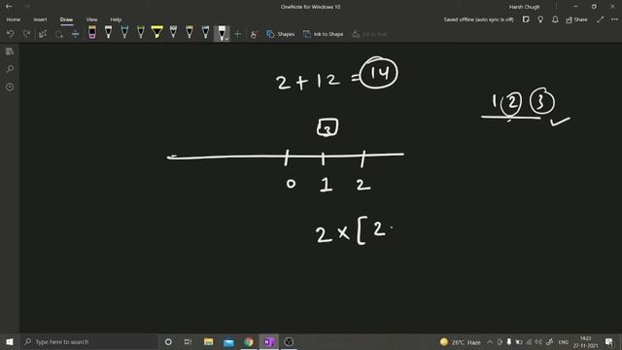Pick the eraser tool

click(x=92, y=32)
